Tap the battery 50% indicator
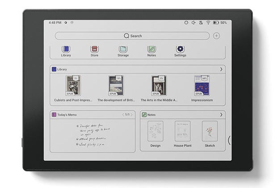 tap(219, 22)
